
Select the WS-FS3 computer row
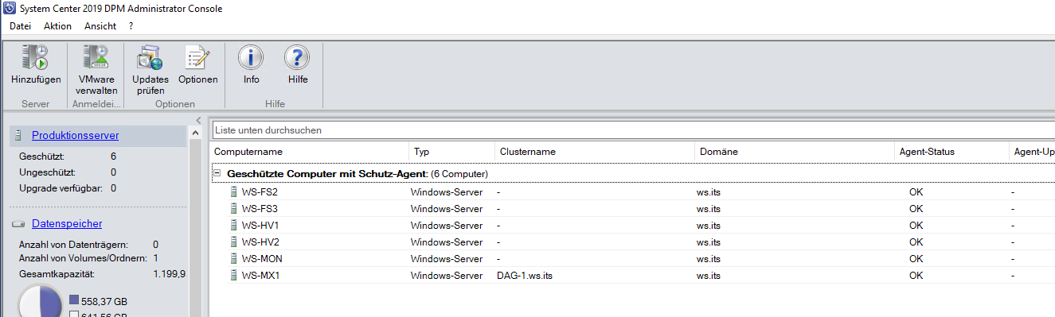point(633,209)
